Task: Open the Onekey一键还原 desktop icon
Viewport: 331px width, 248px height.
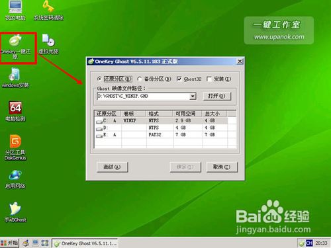Action: tap(15, 47)
